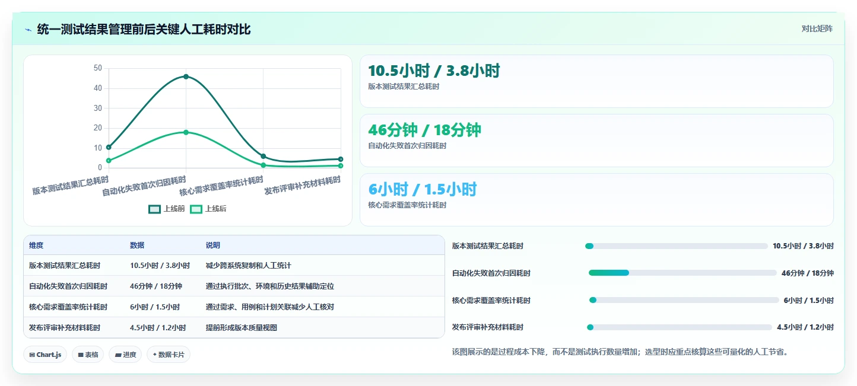Click the card caption 版本测试结果汇总耗时
This screenshot has height=386, width=857.
pos(404,87)
